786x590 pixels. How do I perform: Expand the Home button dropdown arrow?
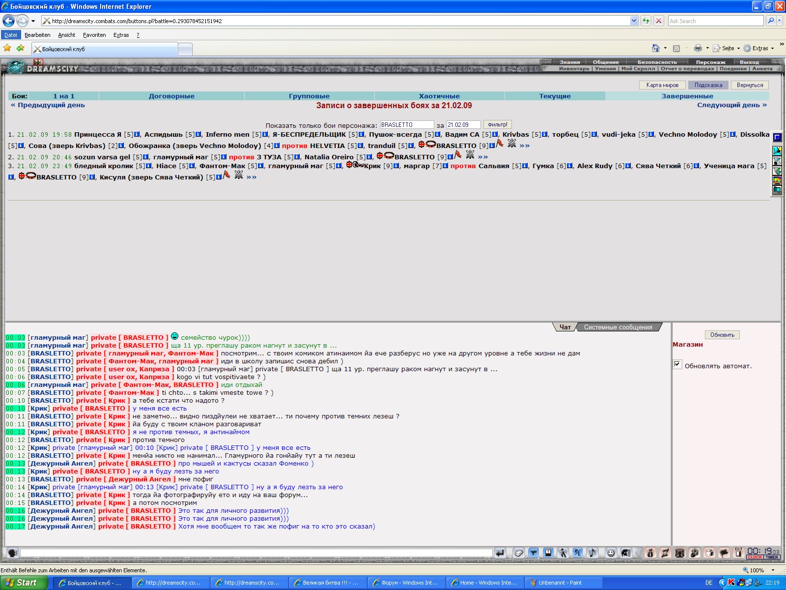click(665, 48)
